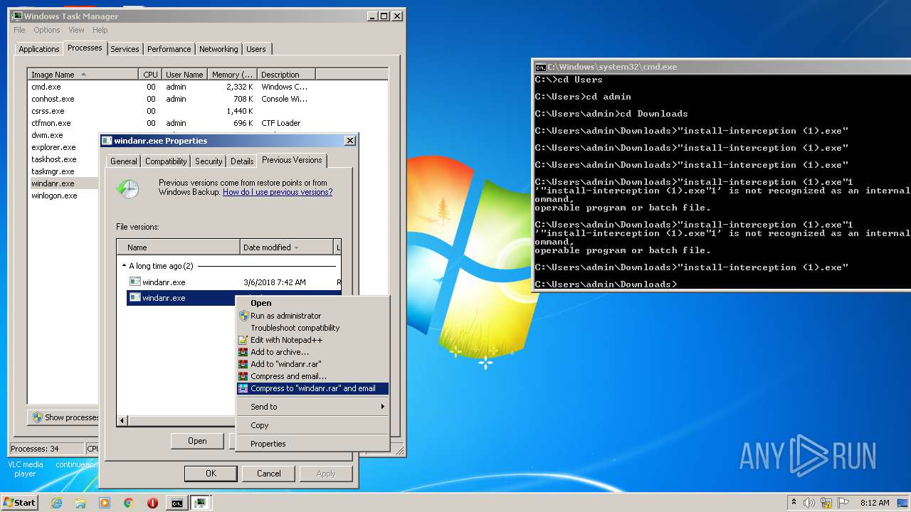911x512 pixels.
Task: Click the Notepad++ icon in context menu
Action: (x=243, y=340)
